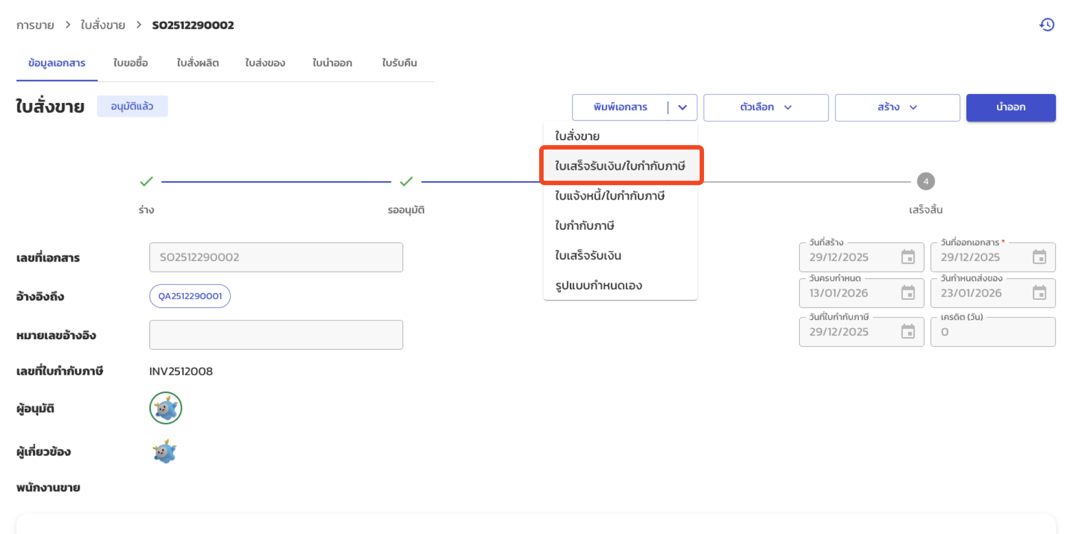
Task: Open calendar for วันที่ใบกำกับภาษี field
Action: 908,332
